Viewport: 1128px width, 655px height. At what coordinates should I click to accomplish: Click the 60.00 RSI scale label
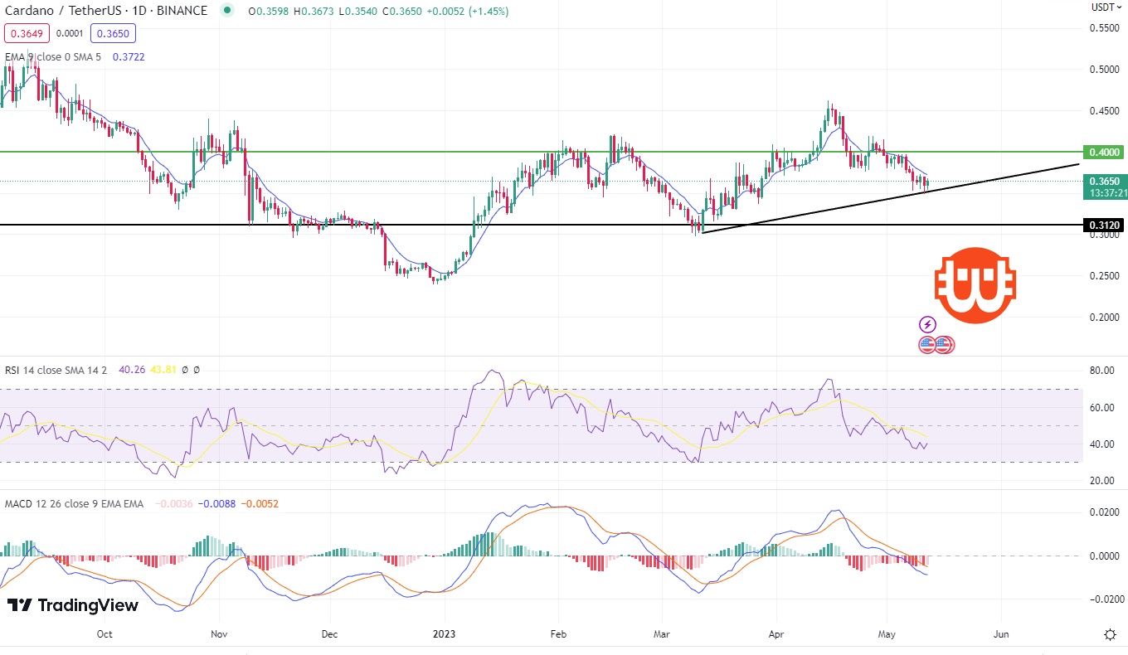pyautogui.click(x=1101, y=407)
